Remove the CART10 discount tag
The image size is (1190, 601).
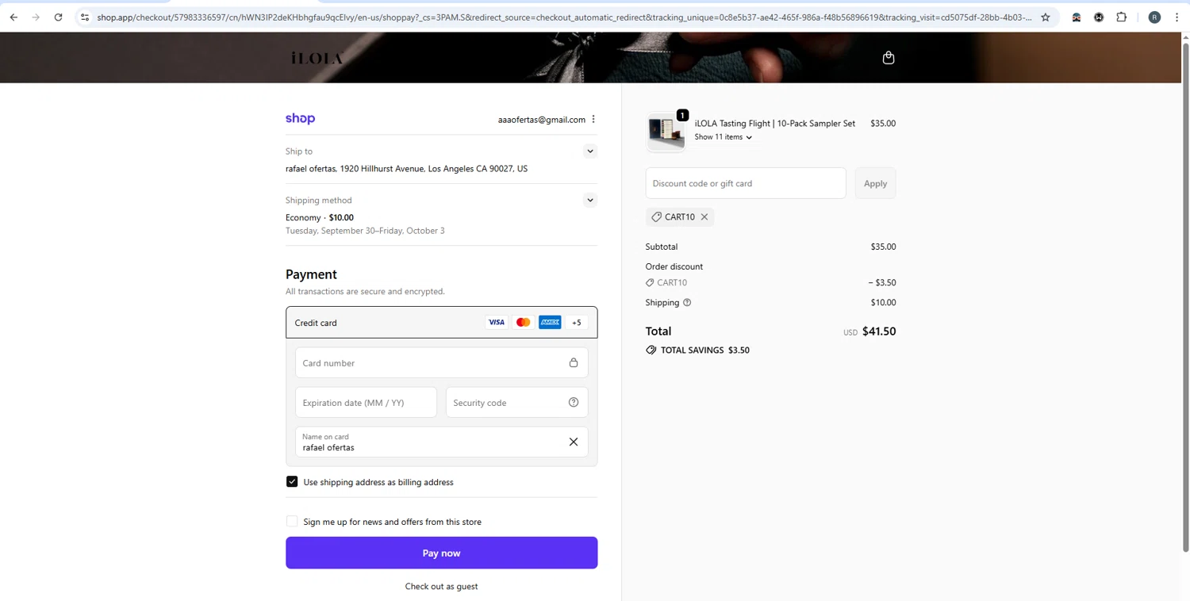[x=704, y=216]
